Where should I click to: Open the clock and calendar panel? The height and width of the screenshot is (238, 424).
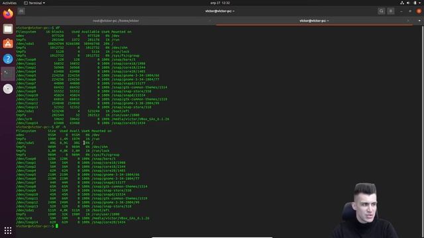[220, 3]
